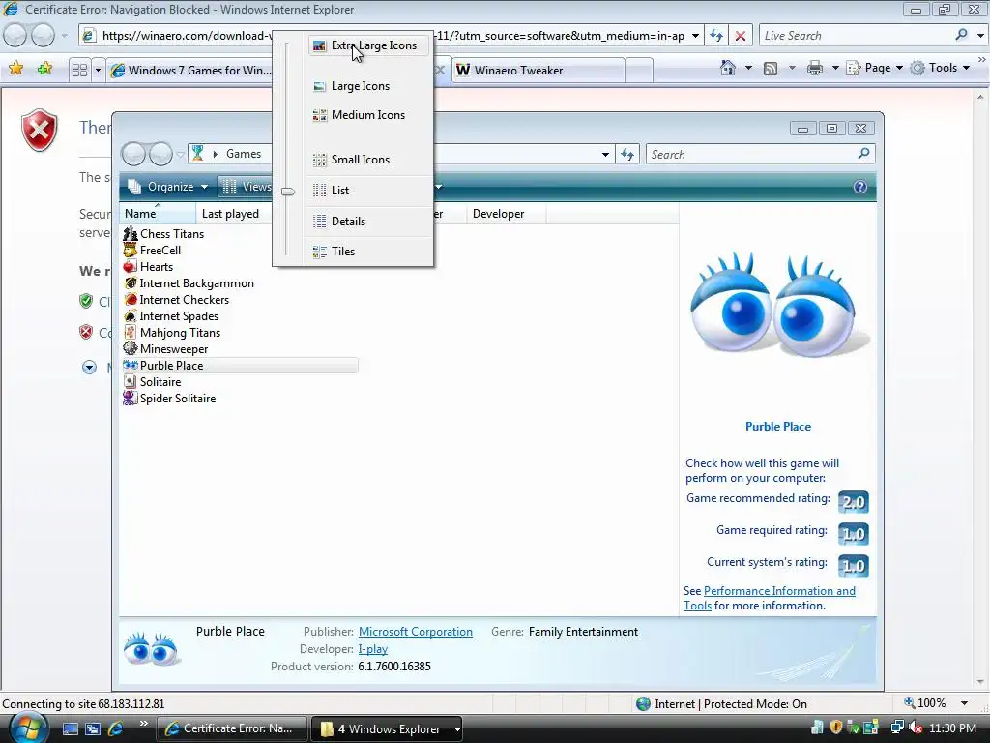Viewport: 990px width, 743px height.
Task: Click Internet Explorer refresh button
Action: tap(716, 36)
